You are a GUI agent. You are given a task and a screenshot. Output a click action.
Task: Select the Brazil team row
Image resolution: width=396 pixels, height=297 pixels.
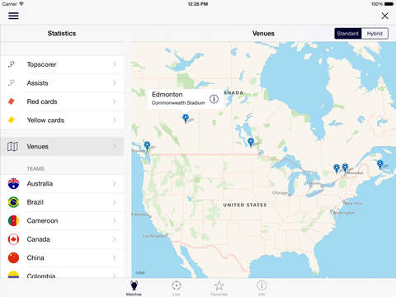click(62, 202)
